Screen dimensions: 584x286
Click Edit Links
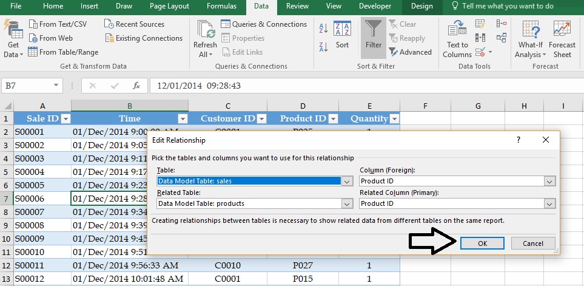(242, 52)
